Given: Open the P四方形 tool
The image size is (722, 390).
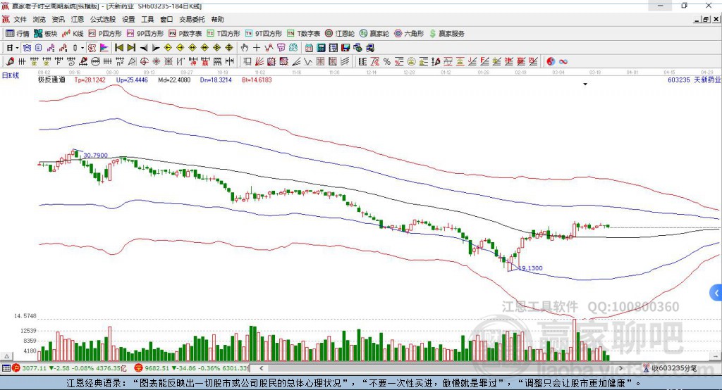Looking at the screenshot, I should (x=105, y=34).
